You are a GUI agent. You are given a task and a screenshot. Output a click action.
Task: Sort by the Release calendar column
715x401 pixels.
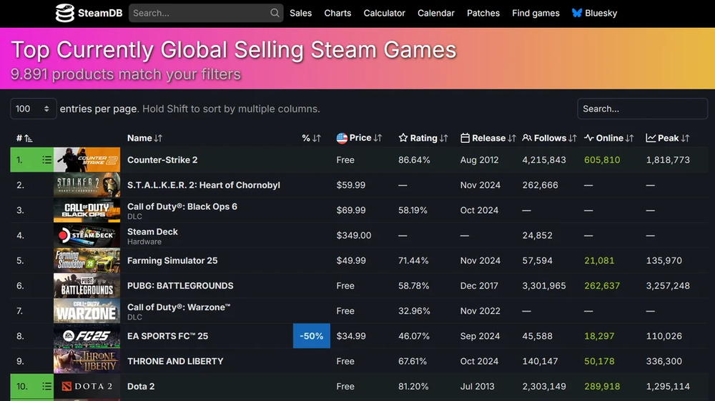(488, 138)
